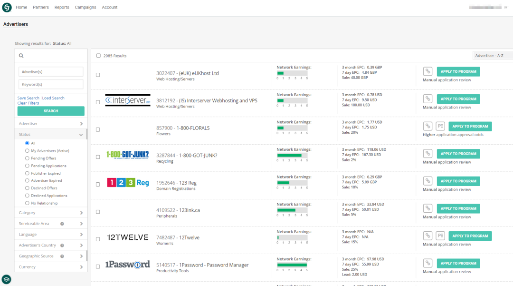
Task: Click the CJ logo icon in header
Action: pos(7,7)
